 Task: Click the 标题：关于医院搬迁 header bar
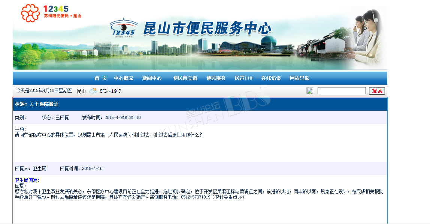(200, 104)
